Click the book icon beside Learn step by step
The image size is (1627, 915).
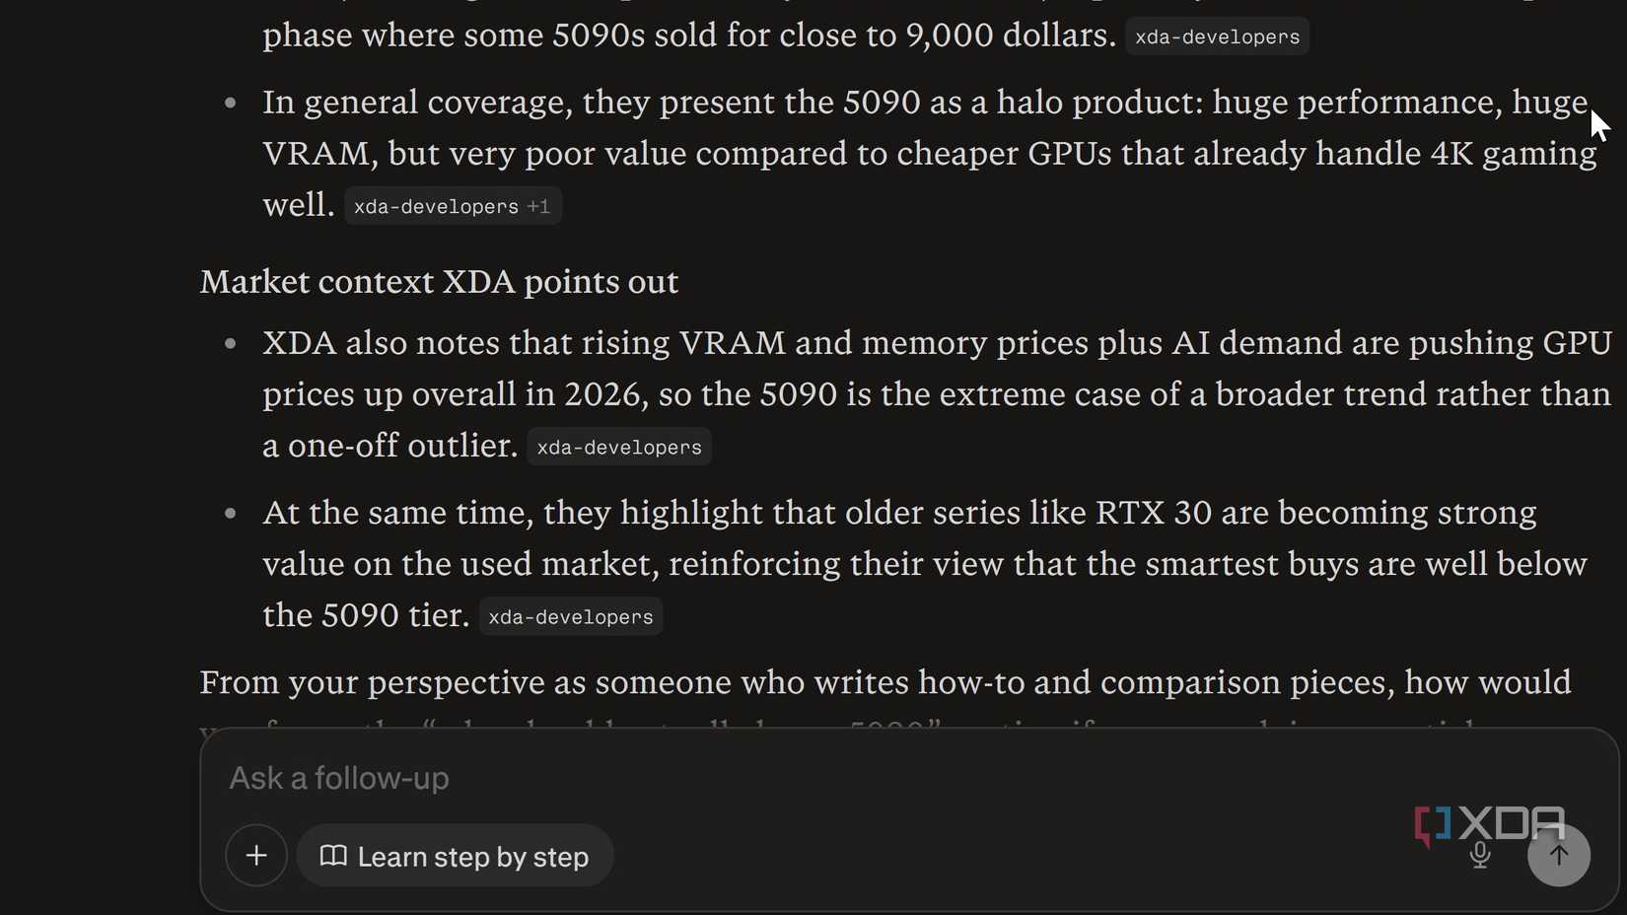(333, 856)
